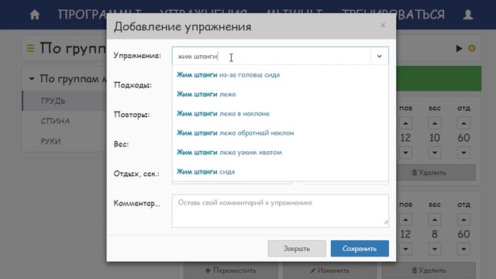This screenshot has width=496, height=279.
Task: Decrease rest below 60 in first exercise
Action: point(463,153)
